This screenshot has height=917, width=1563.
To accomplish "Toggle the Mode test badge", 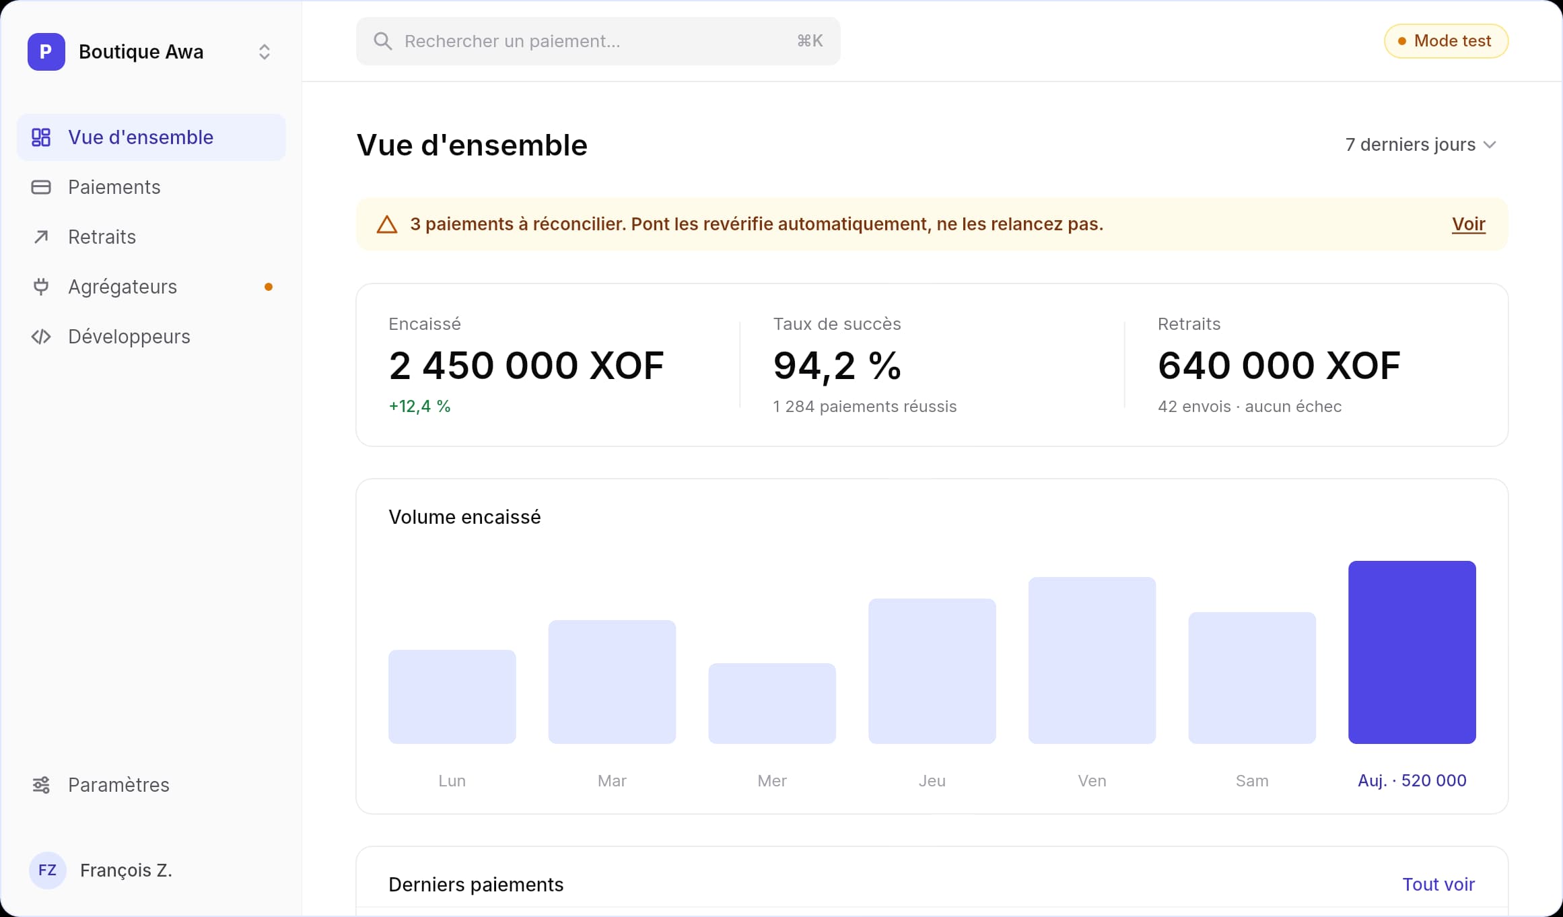I will click(1446, 41).
